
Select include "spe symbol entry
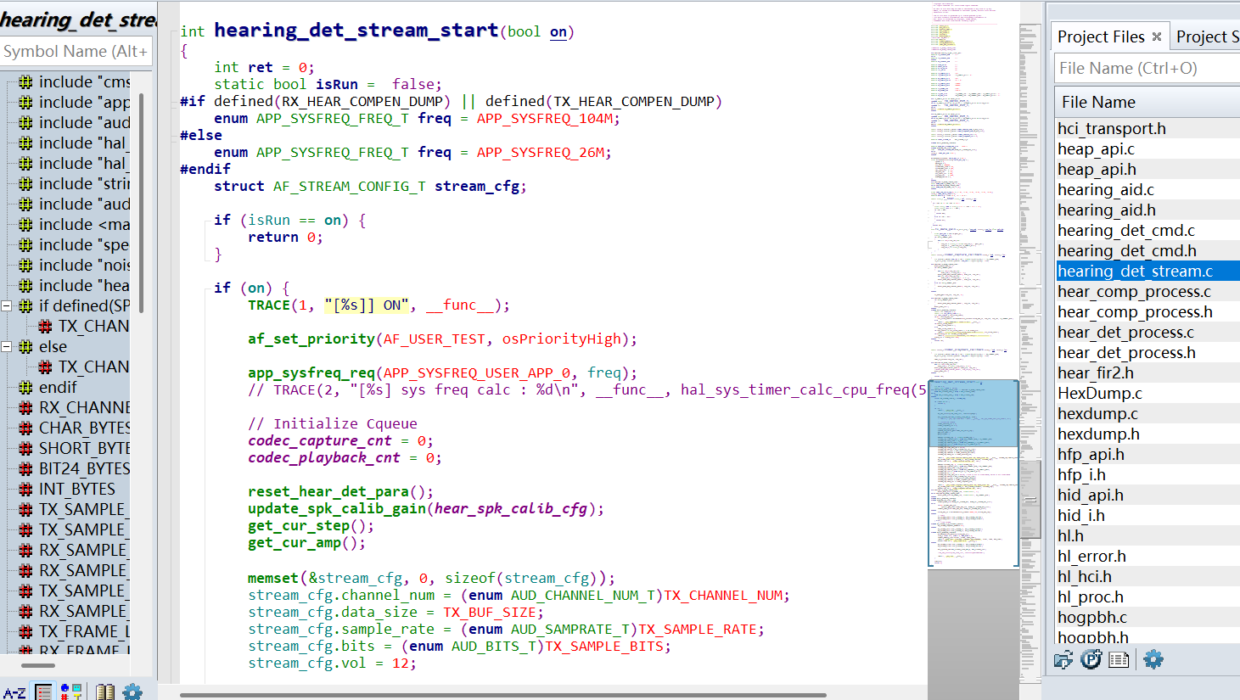pyautogui.click(x=75, y=244)
